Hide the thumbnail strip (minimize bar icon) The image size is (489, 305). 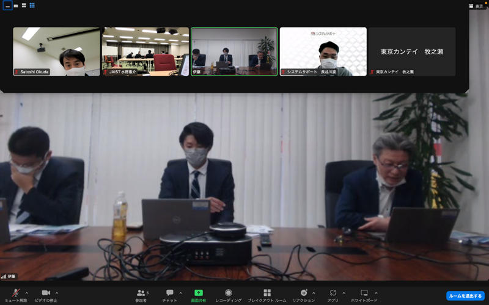[x=7, y=5]
